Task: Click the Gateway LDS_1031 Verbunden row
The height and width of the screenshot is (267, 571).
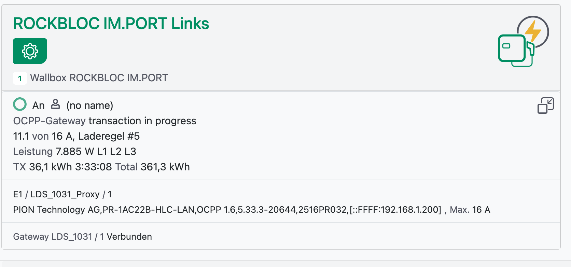Action: coord(82,237)
